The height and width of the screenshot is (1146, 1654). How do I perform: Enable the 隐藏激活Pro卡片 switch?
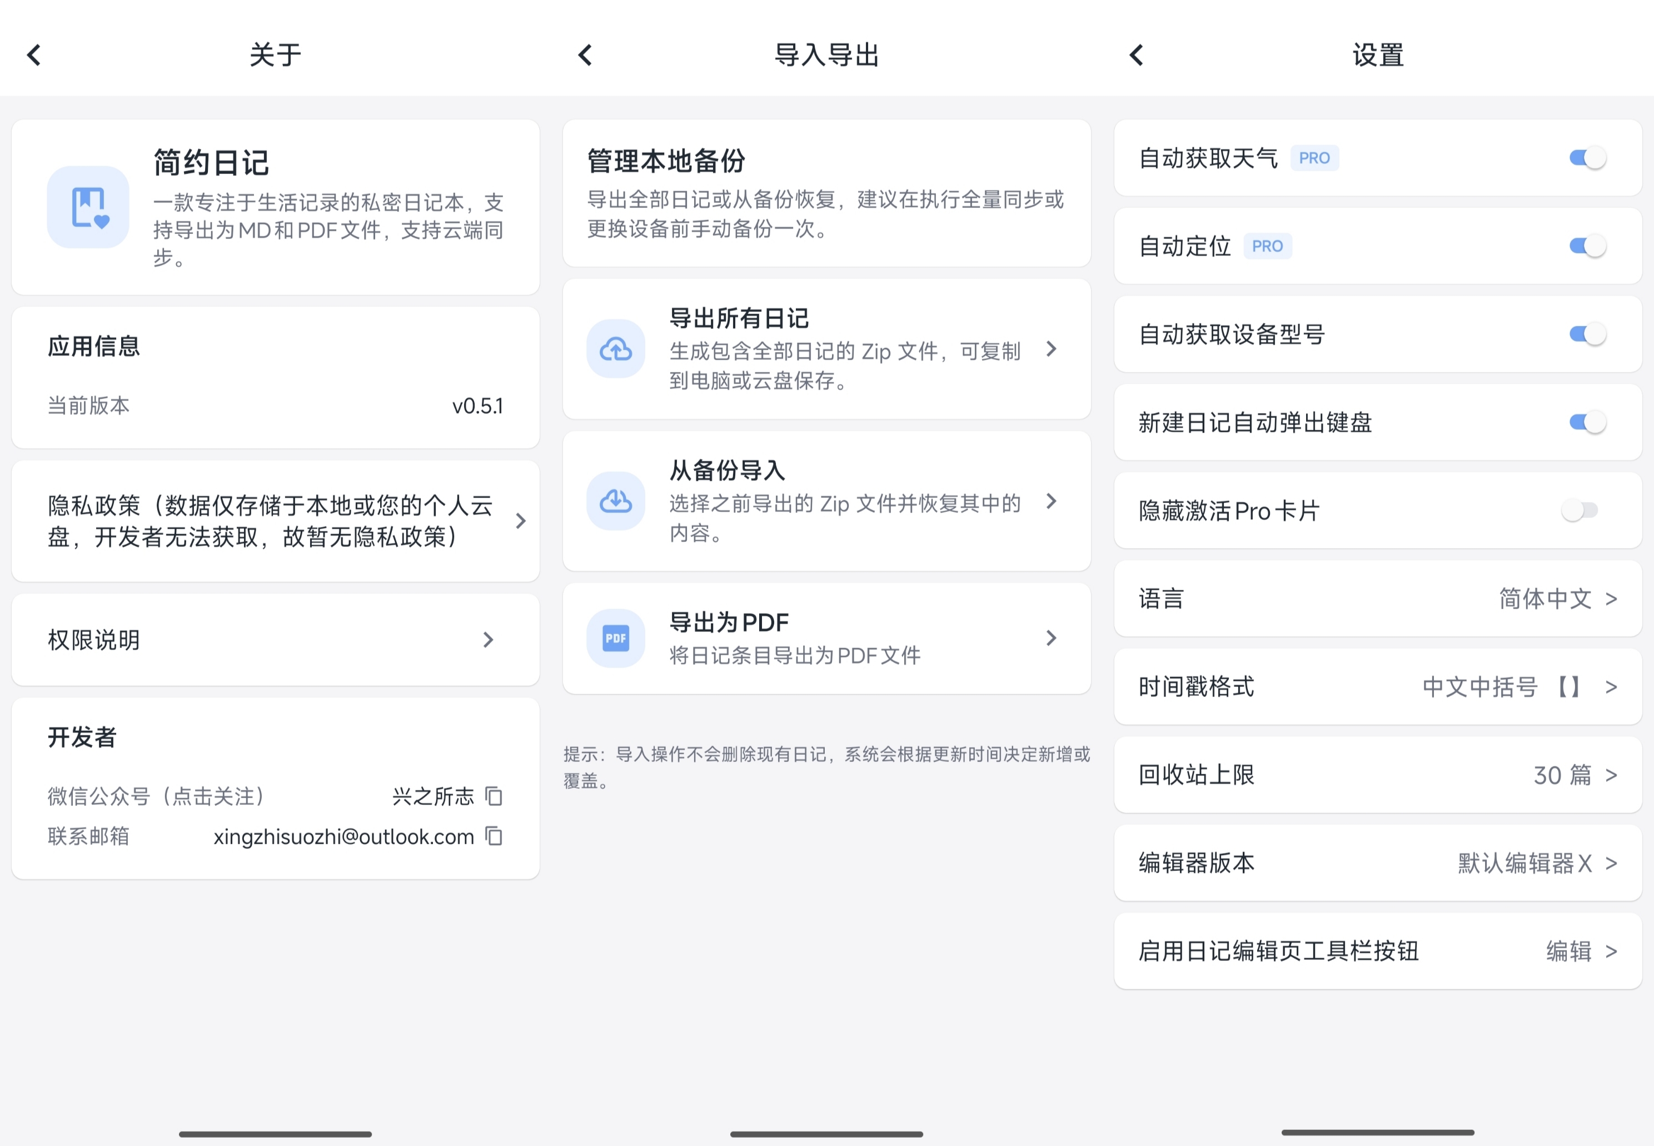point(1580,511)
